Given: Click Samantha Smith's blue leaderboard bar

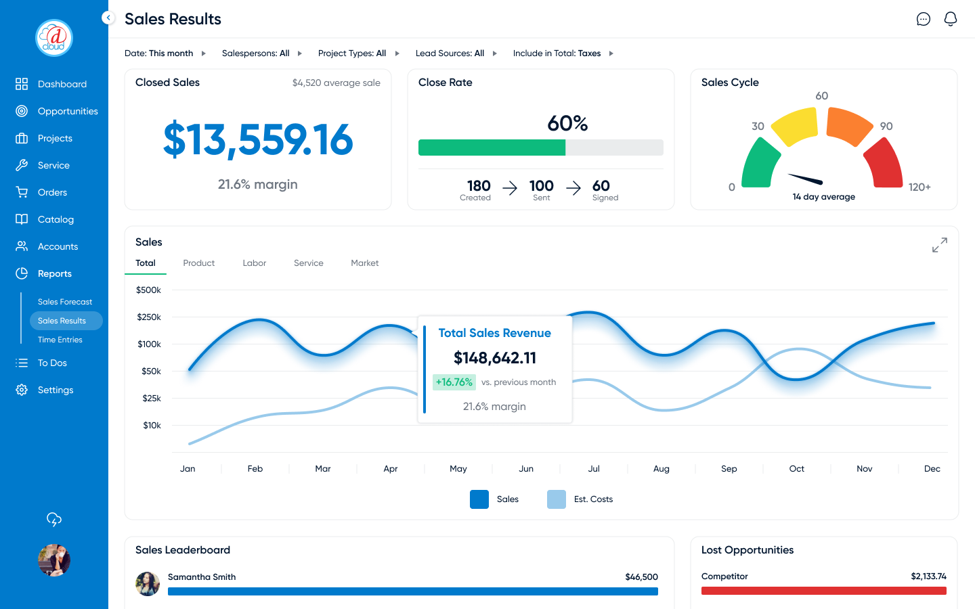Looking at the screenshot, I should coord(413,591).
